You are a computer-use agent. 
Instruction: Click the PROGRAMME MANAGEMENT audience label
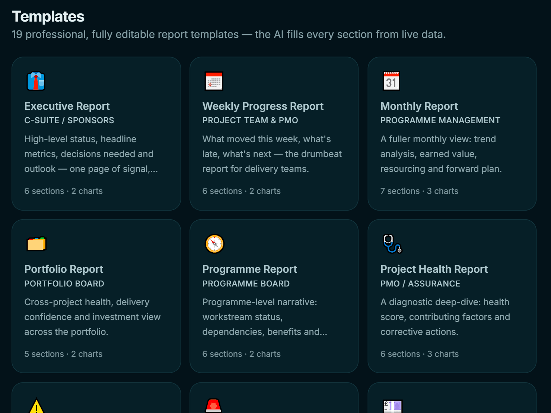[x=440, y=121]
